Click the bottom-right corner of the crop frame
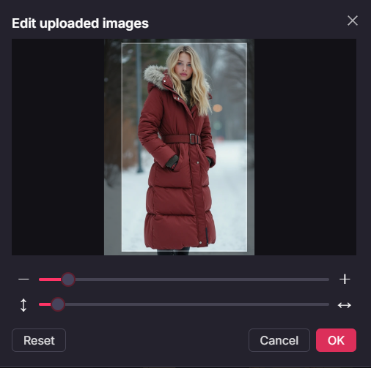371x368 pixels. (247, 251)
